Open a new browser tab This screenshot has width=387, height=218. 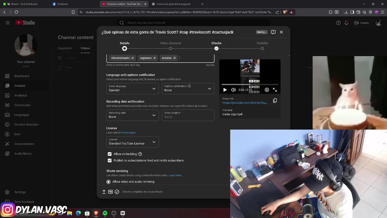click(x=202, y=4)
